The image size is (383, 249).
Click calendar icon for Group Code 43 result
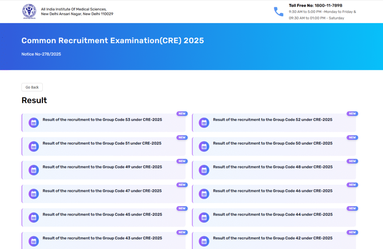pyautogui.click(x=34, y=241)
